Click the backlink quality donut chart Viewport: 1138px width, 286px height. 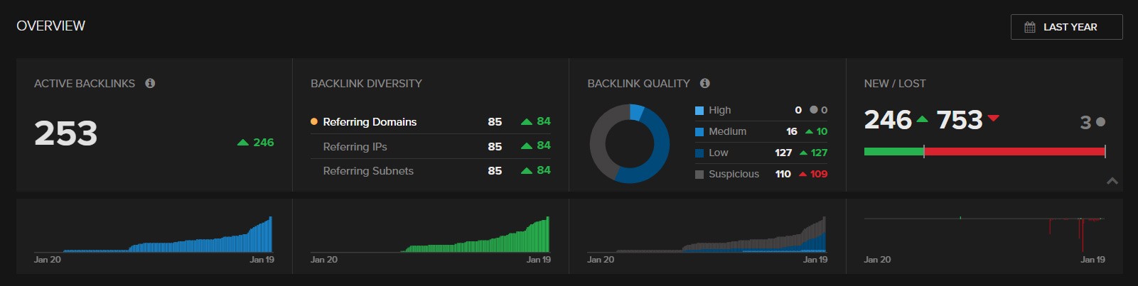pyautogui.click(x=629, y=143)
